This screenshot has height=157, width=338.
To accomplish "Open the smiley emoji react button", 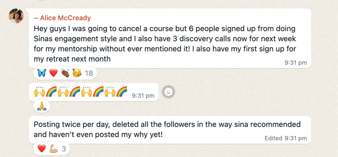I will (x=169, y=92).
